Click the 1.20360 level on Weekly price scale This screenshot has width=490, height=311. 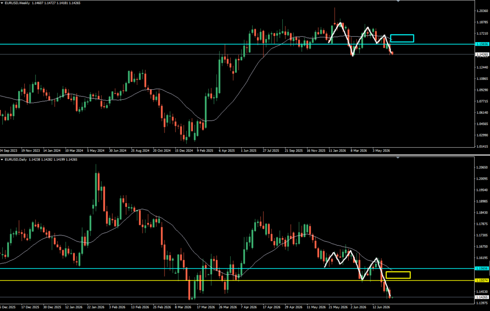point(482,11)
